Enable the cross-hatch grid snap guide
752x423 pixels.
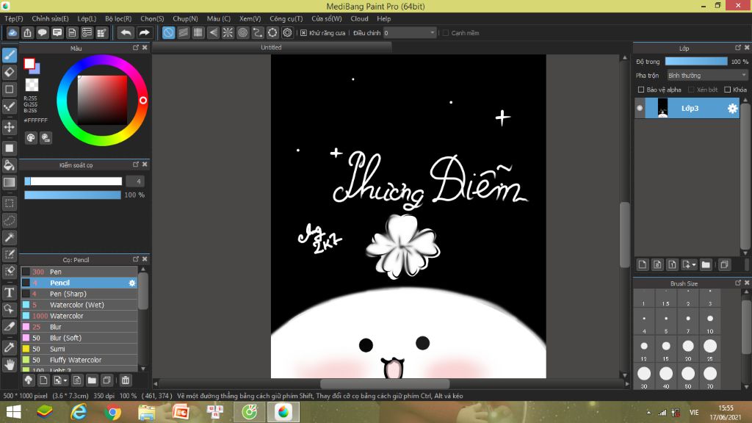pos(198,32)
